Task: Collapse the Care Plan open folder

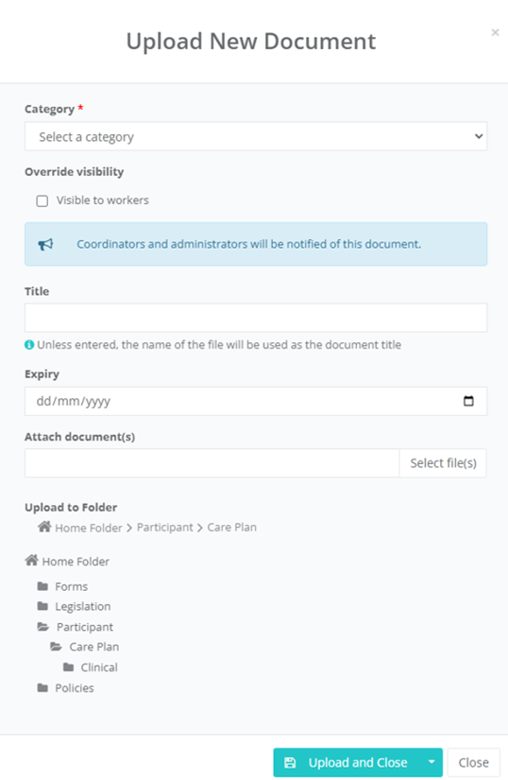Action: coord(56,647)
